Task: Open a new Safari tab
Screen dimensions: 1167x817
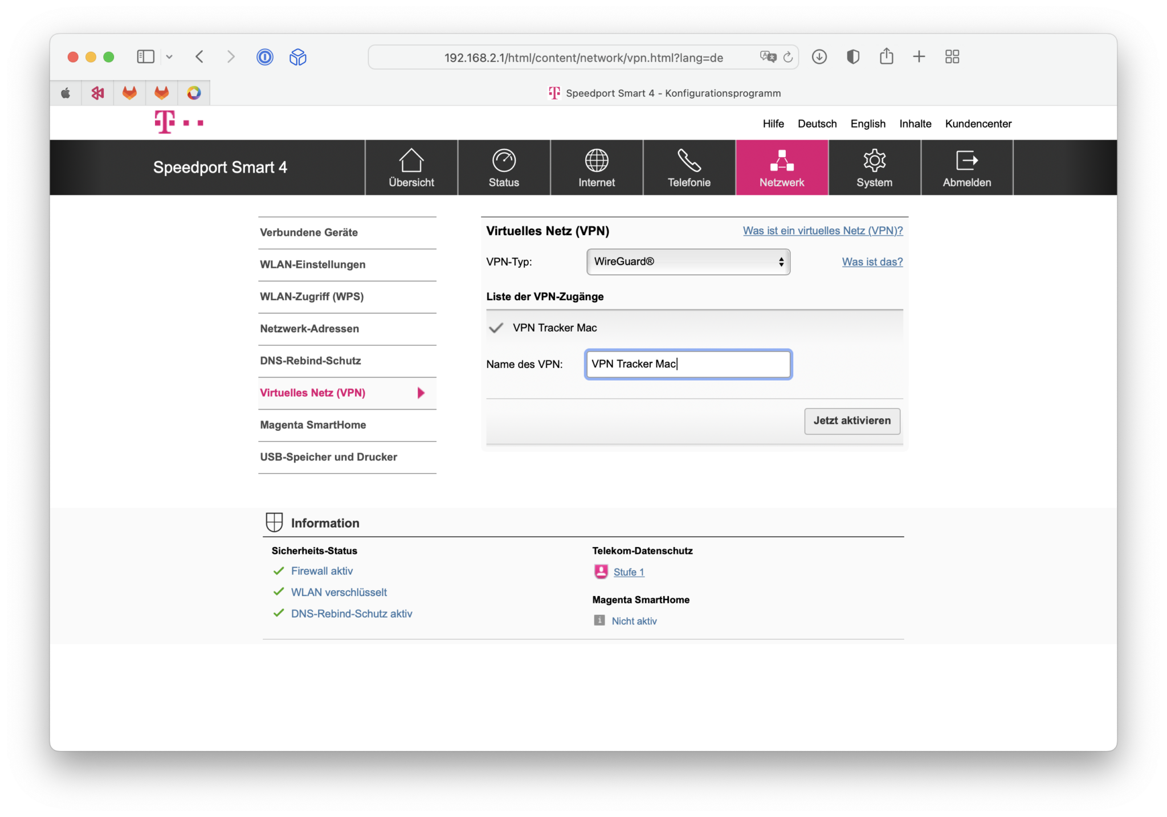Action: click(919, 56)
